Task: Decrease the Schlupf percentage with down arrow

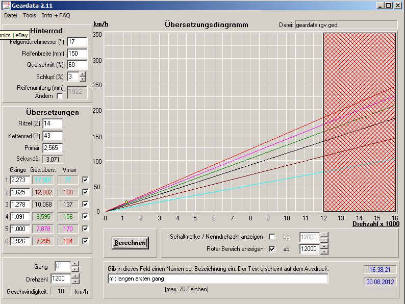Action: click(x=83, y=79)
